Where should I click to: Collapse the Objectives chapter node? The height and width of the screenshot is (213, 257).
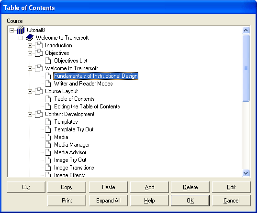coord(30,53)
